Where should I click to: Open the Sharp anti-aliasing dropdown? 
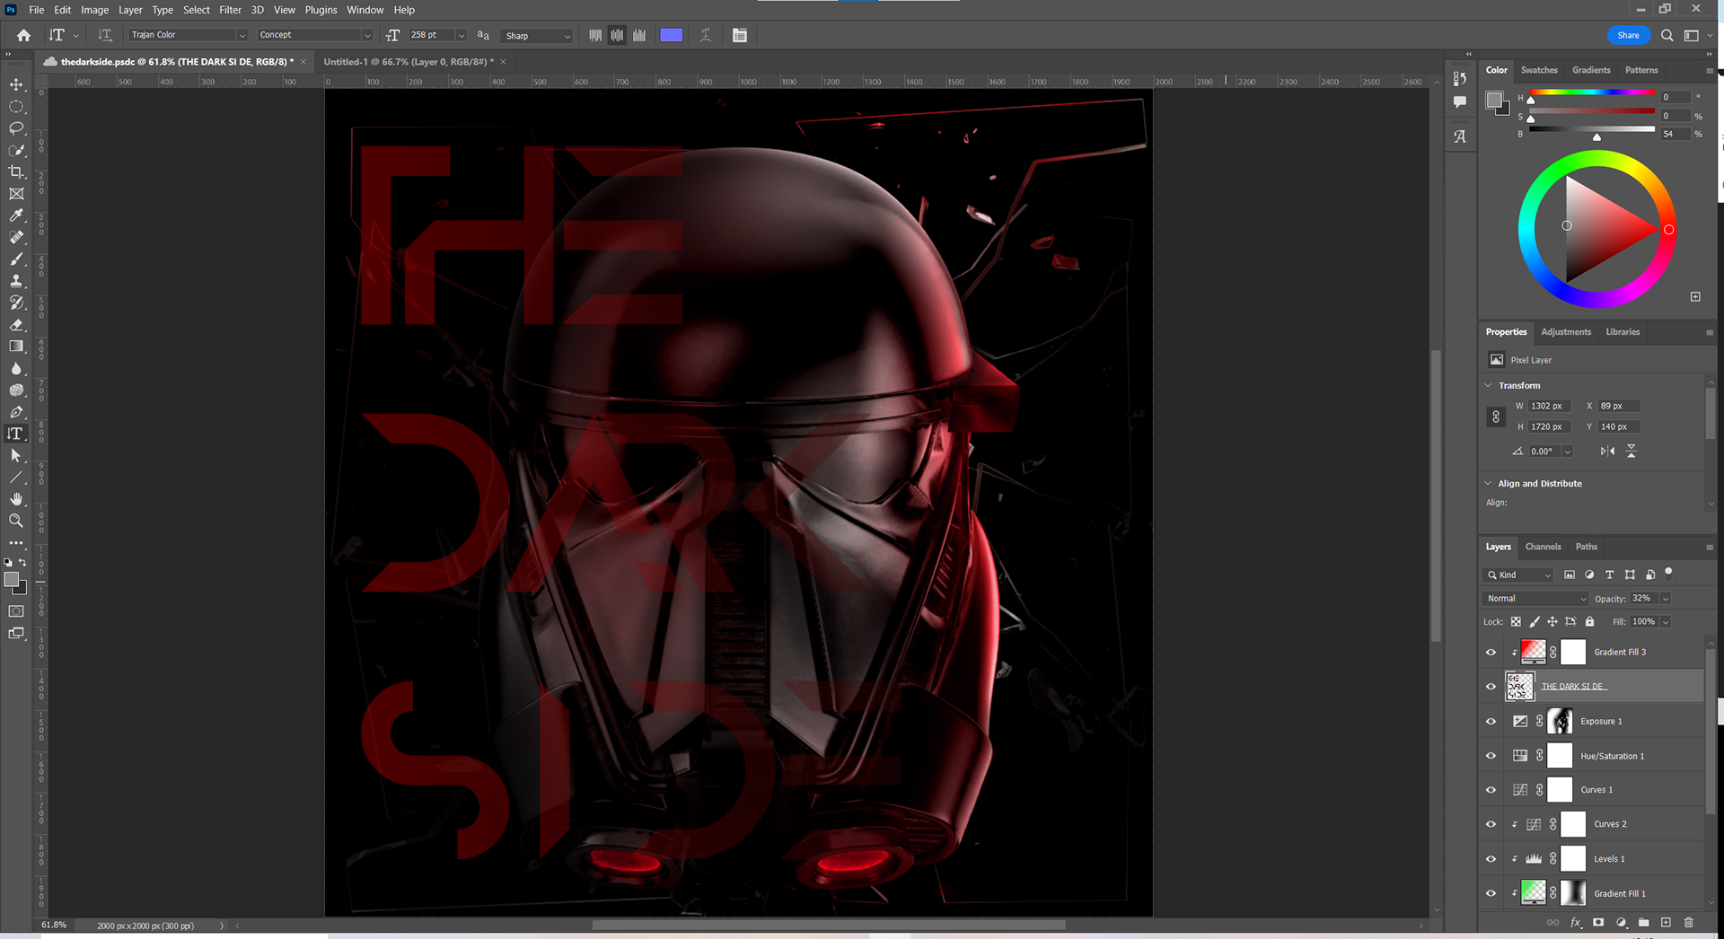[537, 36]
